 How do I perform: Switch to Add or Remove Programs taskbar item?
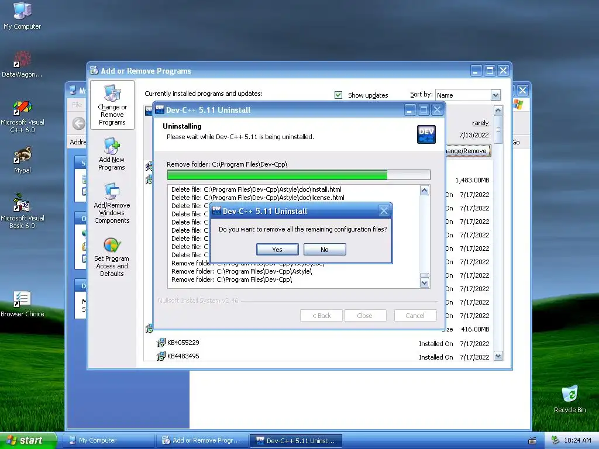click(202, 440)
